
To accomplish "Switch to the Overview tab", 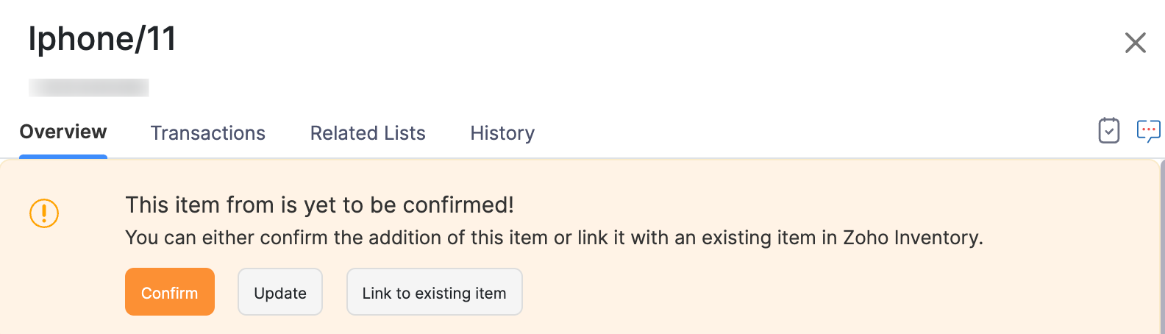I will [63, 132].
